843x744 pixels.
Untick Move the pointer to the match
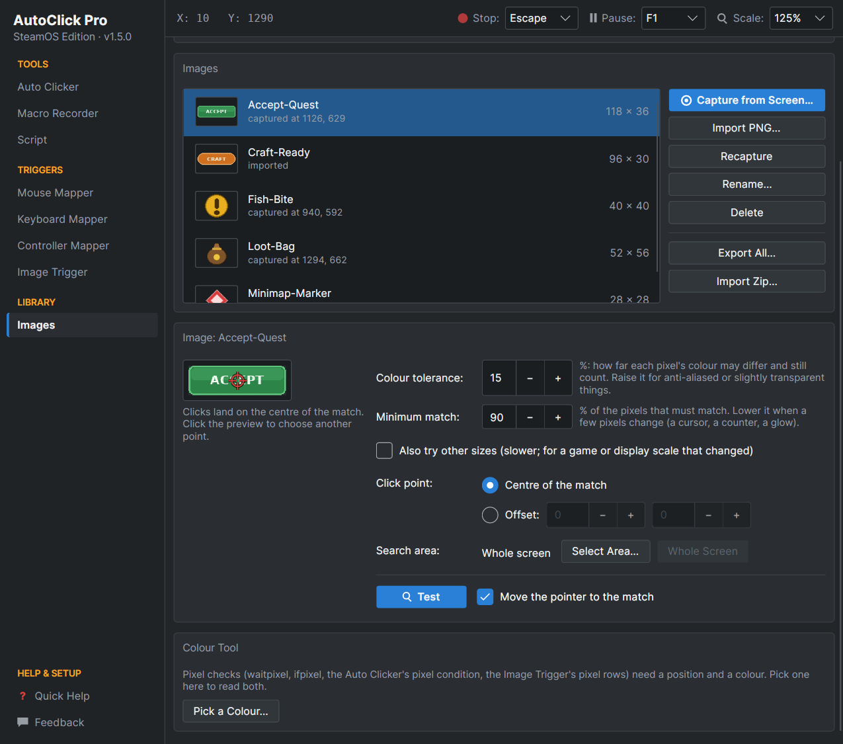485,597
